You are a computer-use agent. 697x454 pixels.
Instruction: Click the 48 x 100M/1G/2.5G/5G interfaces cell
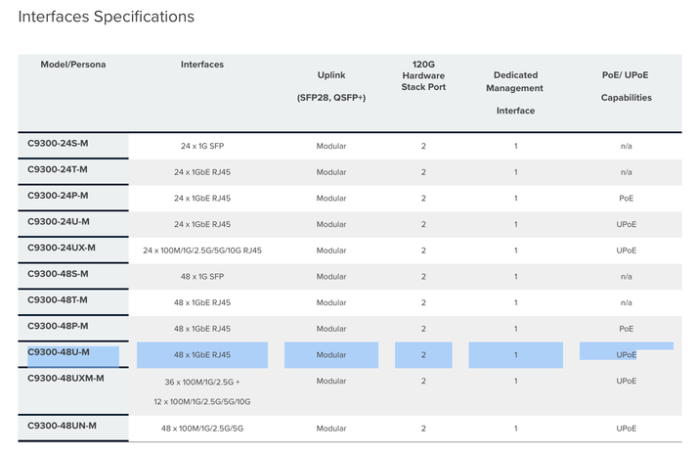coord(202,429)
